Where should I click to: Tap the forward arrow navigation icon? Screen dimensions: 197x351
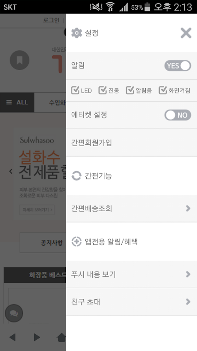[x=37, y=337]
